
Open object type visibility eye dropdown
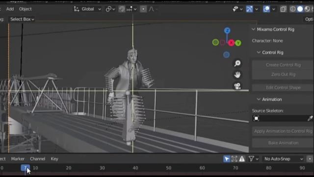tap(237, 9)
